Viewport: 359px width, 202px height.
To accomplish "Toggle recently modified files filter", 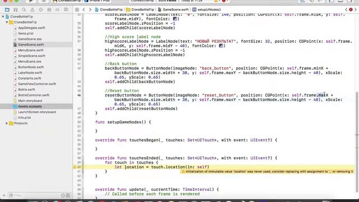I will (63, 195).
